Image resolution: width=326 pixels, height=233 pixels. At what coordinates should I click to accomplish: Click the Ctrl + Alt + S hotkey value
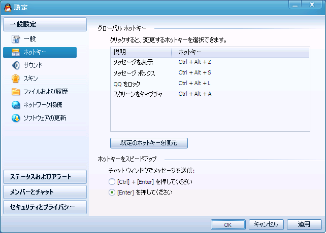click(195, 72)
